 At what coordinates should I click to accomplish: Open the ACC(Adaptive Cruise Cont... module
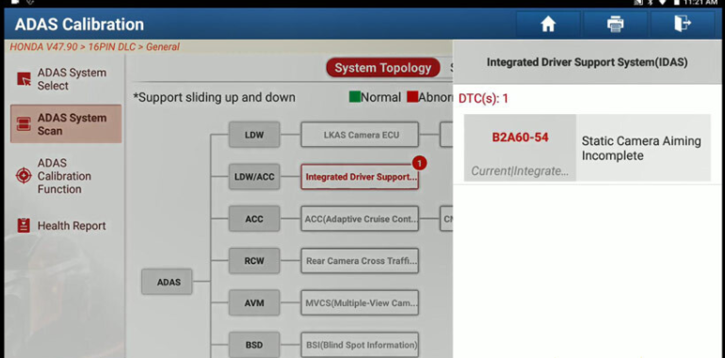tap(360, 219)
